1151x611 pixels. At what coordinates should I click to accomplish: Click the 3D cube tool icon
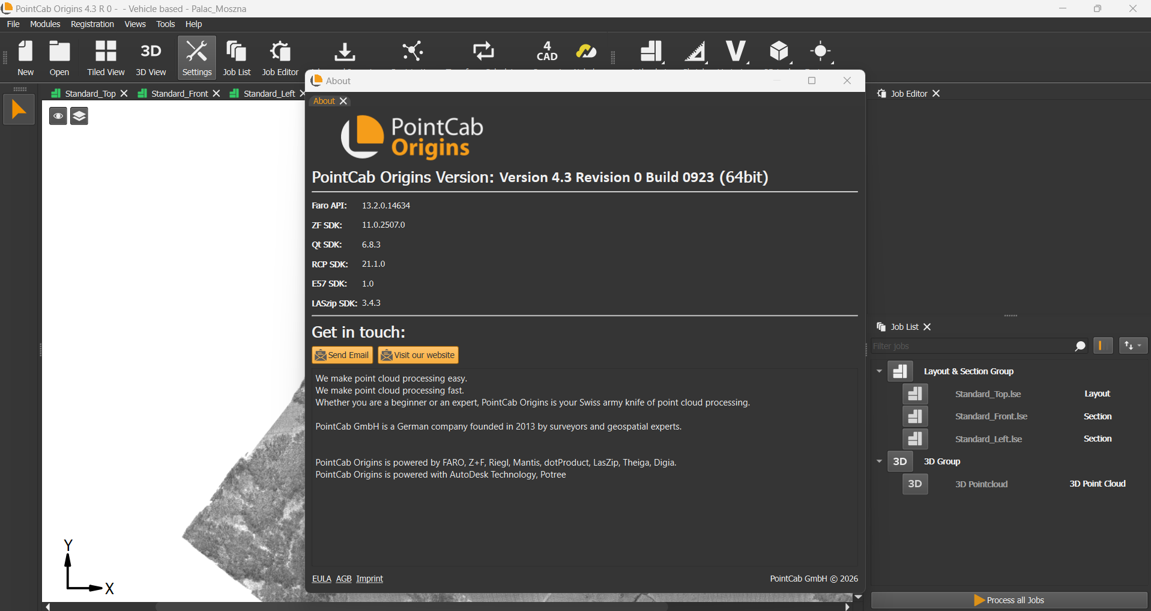(x=779, y=52)
